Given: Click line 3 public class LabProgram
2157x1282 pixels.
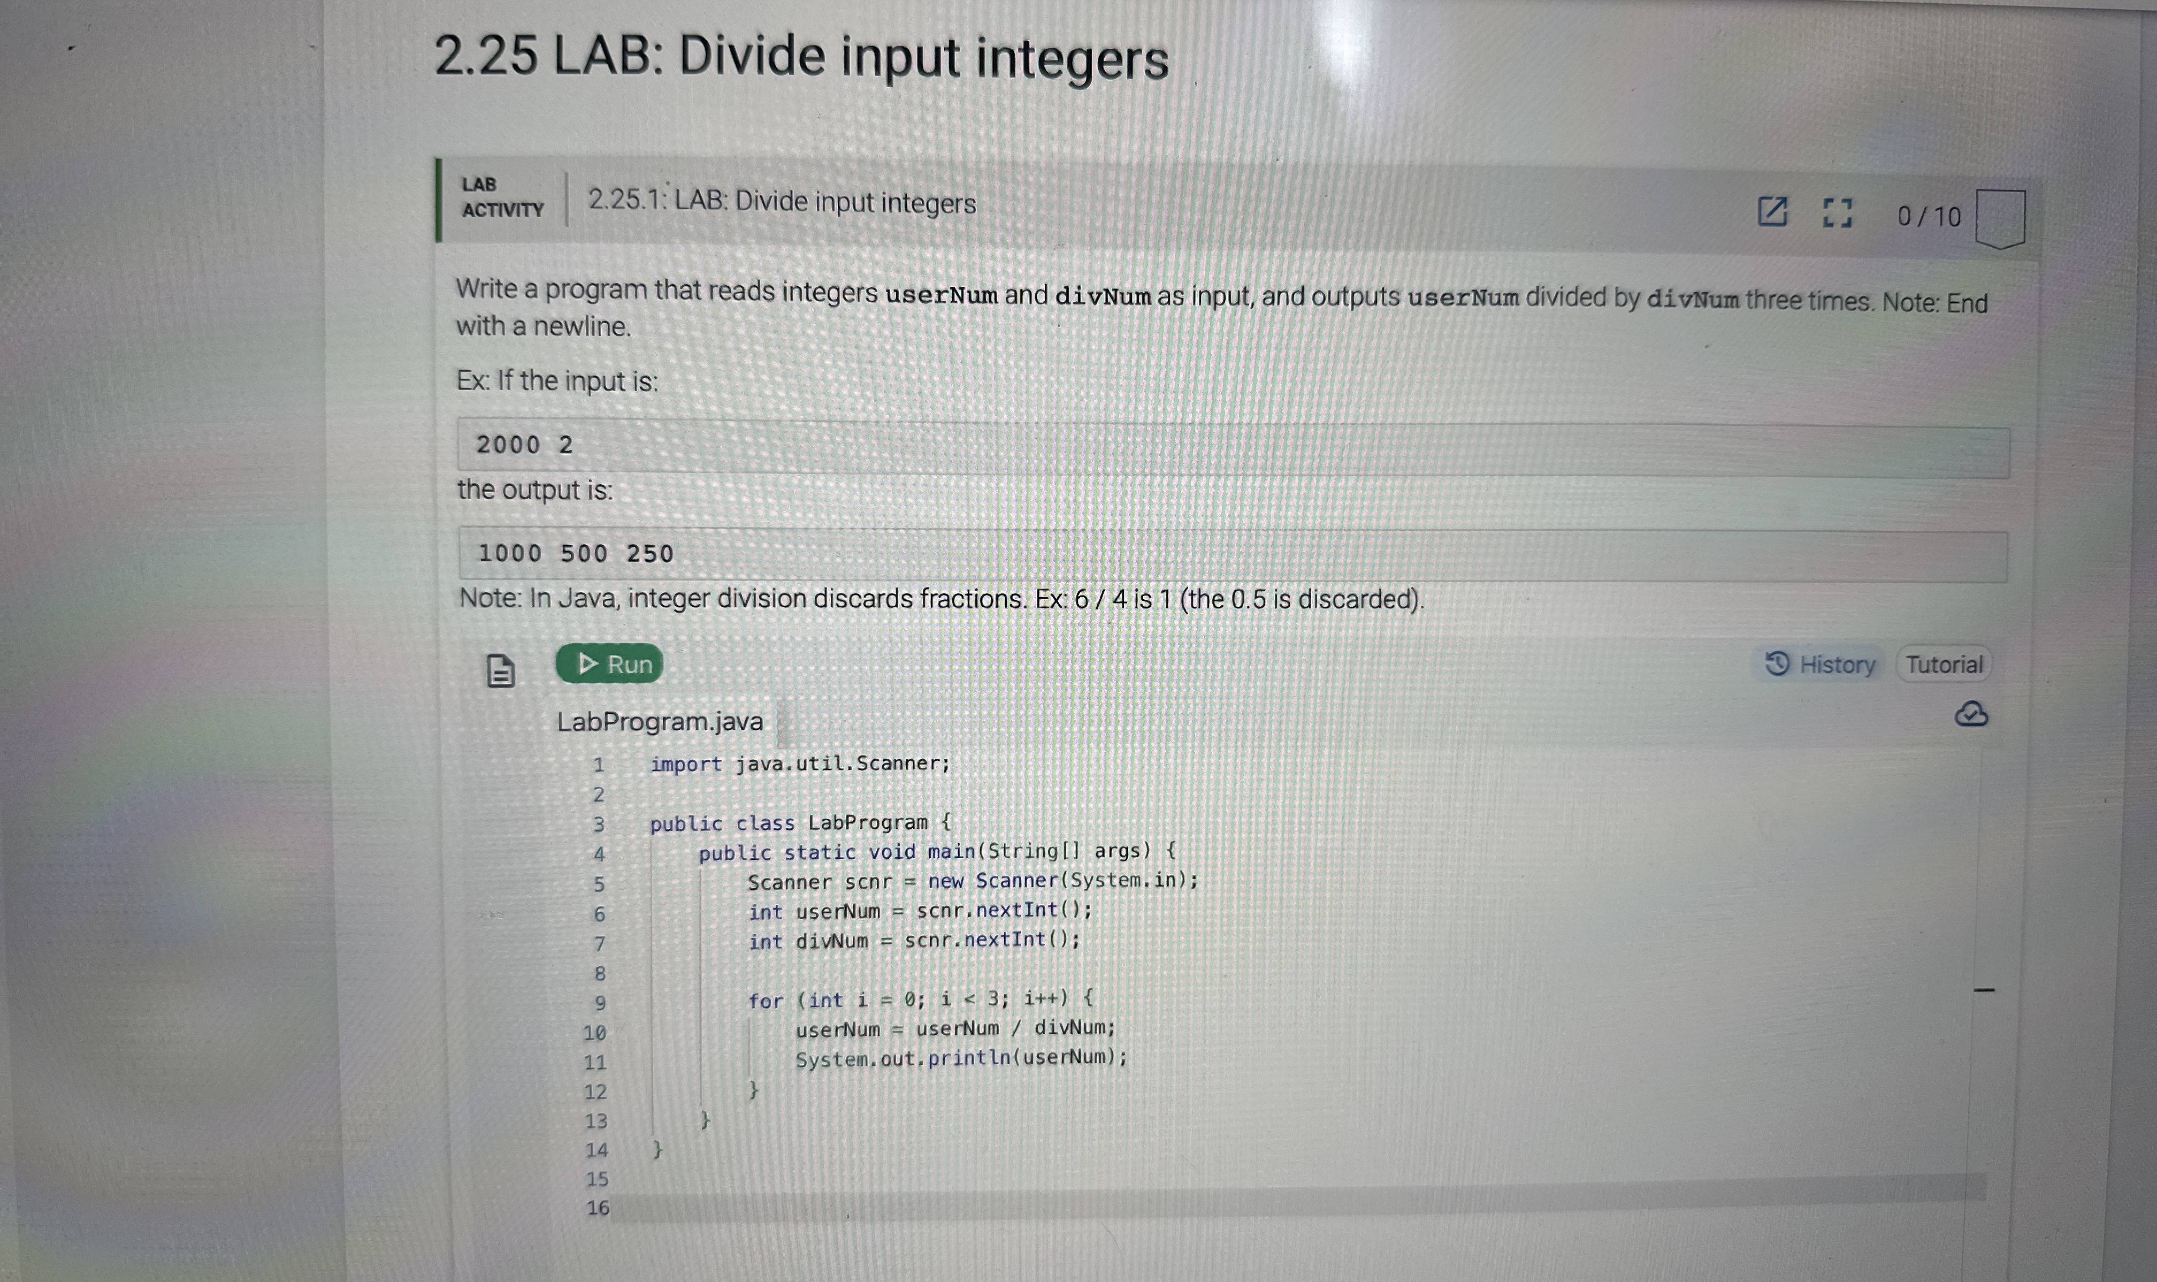Looking at the screenshot, I should click(800, 822).
